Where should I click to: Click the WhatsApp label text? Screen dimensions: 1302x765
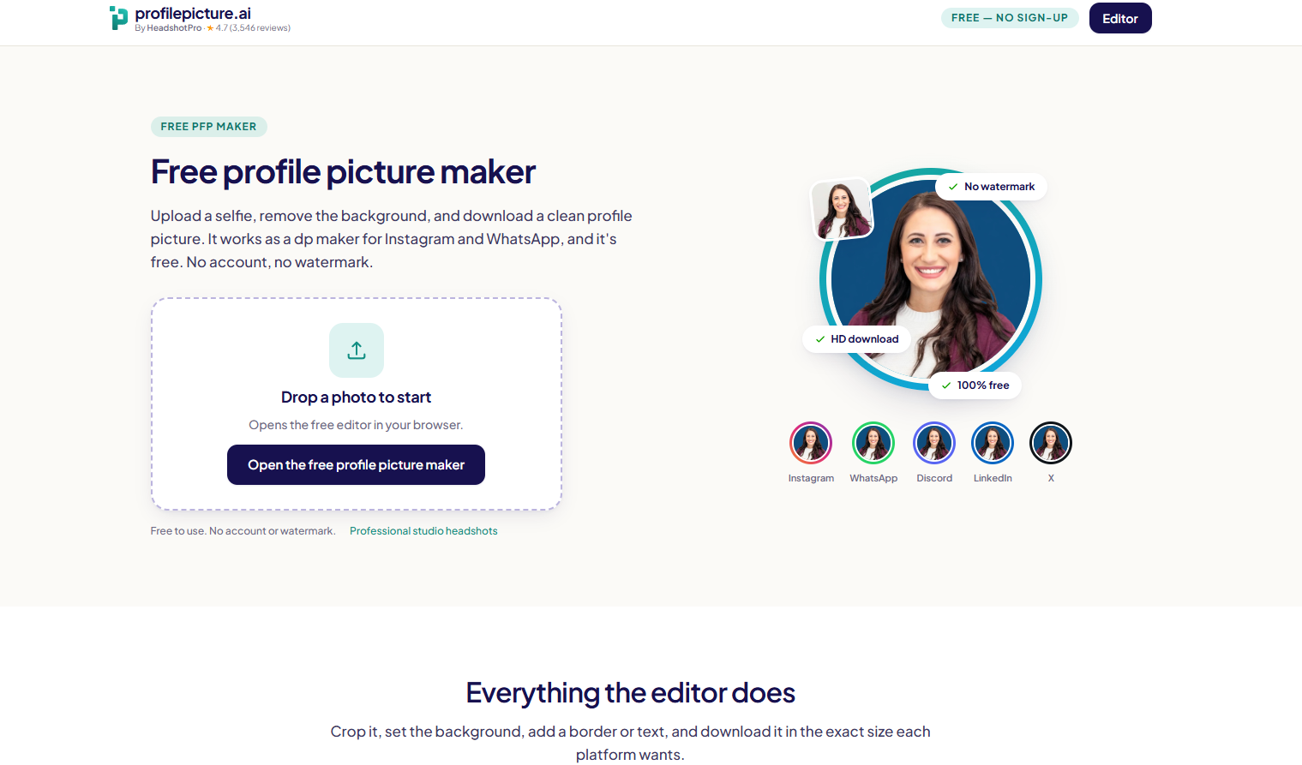[873, 478]
